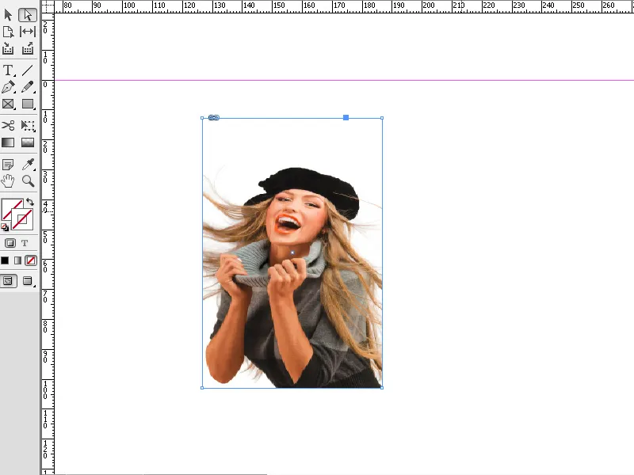634x475 pixels.
Task: Select the Zoom tool
Action: tap(27, 180)
